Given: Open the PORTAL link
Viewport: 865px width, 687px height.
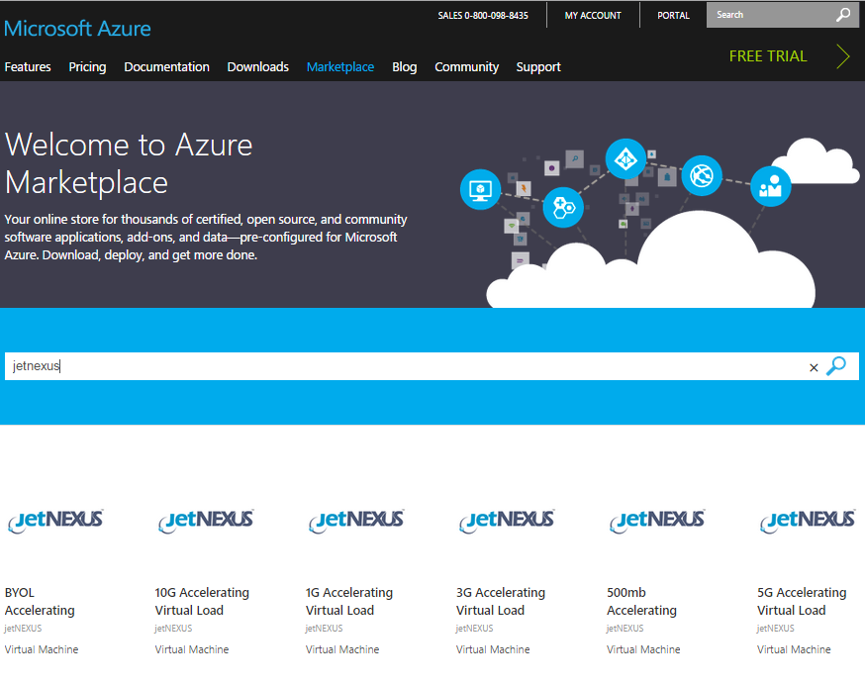Looking at the screenshot, I should pyautogui.click(x=673, y=16).
